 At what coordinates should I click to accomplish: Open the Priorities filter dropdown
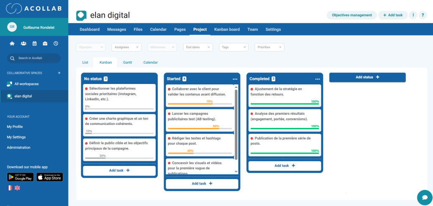(x=269, y=47)
